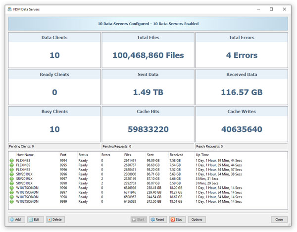Stop the data servers
Image resolution: width=297 pixels, height=232 pixels.
click(x=178, y=220)
